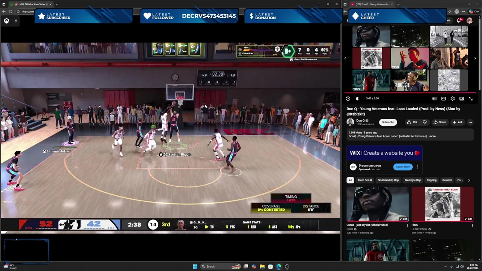482x271 pixels.
Task: Open Microsoft Edge from taskbar
Action: 279,266
